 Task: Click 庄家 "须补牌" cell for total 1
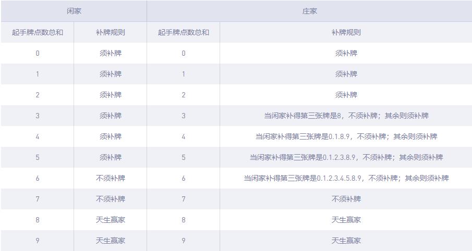346,74
